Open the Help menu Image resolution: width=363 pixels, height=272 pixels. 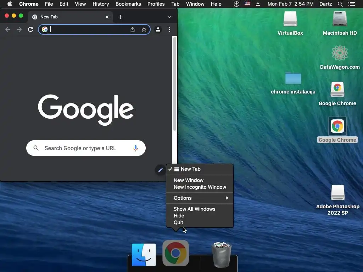coord(216,4)
